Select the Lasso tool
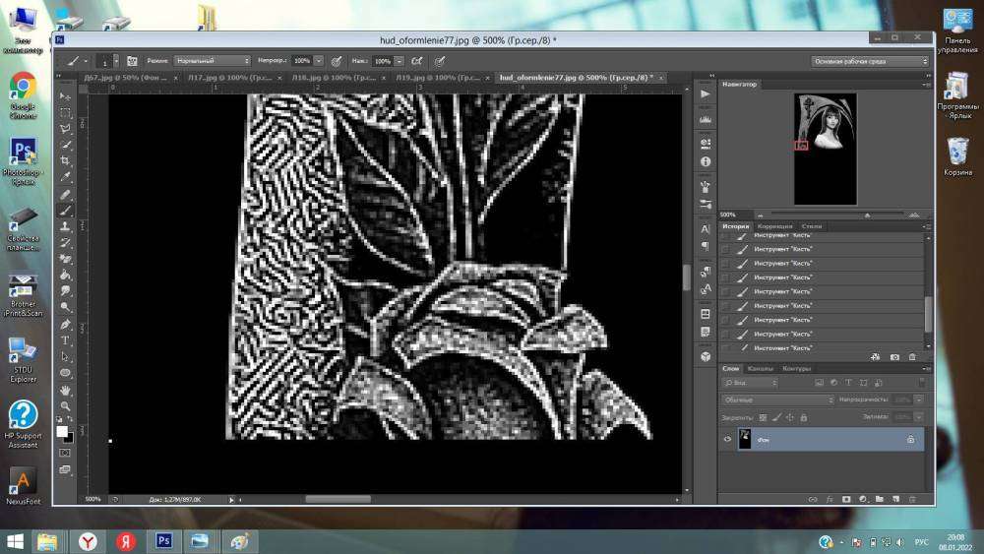984x554 pixels. click(x=66, y=128)
